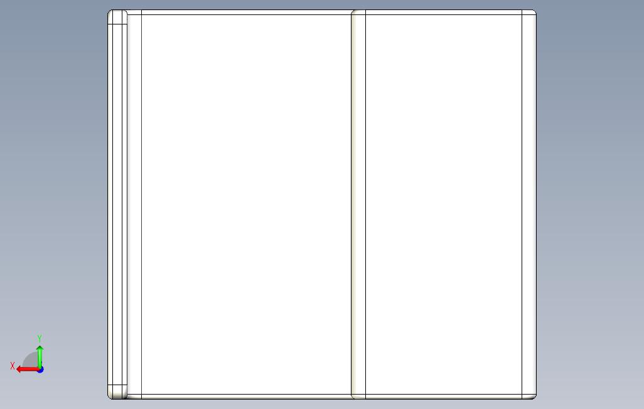
Task: Select the large right panel face
Action: (444, 204)
